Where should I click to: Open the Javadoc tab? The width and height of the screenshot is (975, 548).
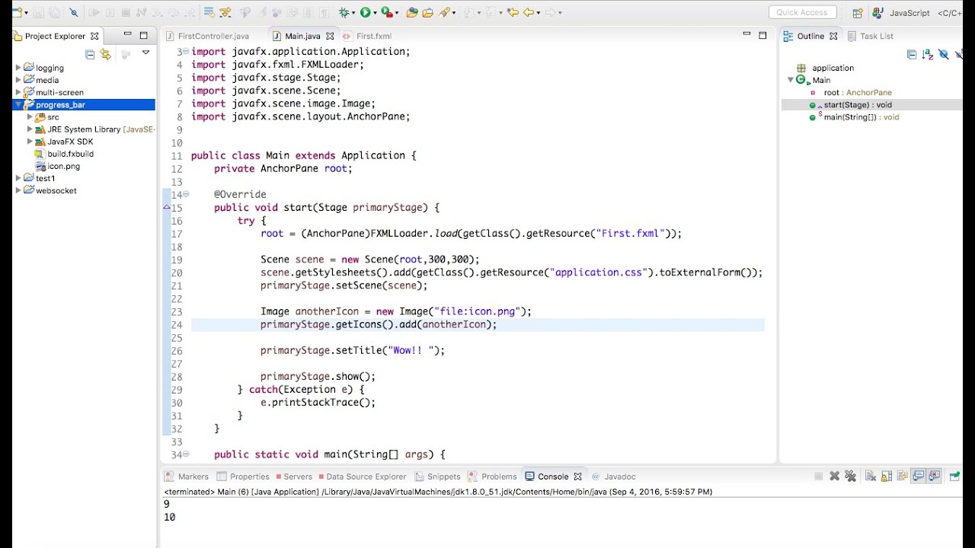(x=613, y=476)
